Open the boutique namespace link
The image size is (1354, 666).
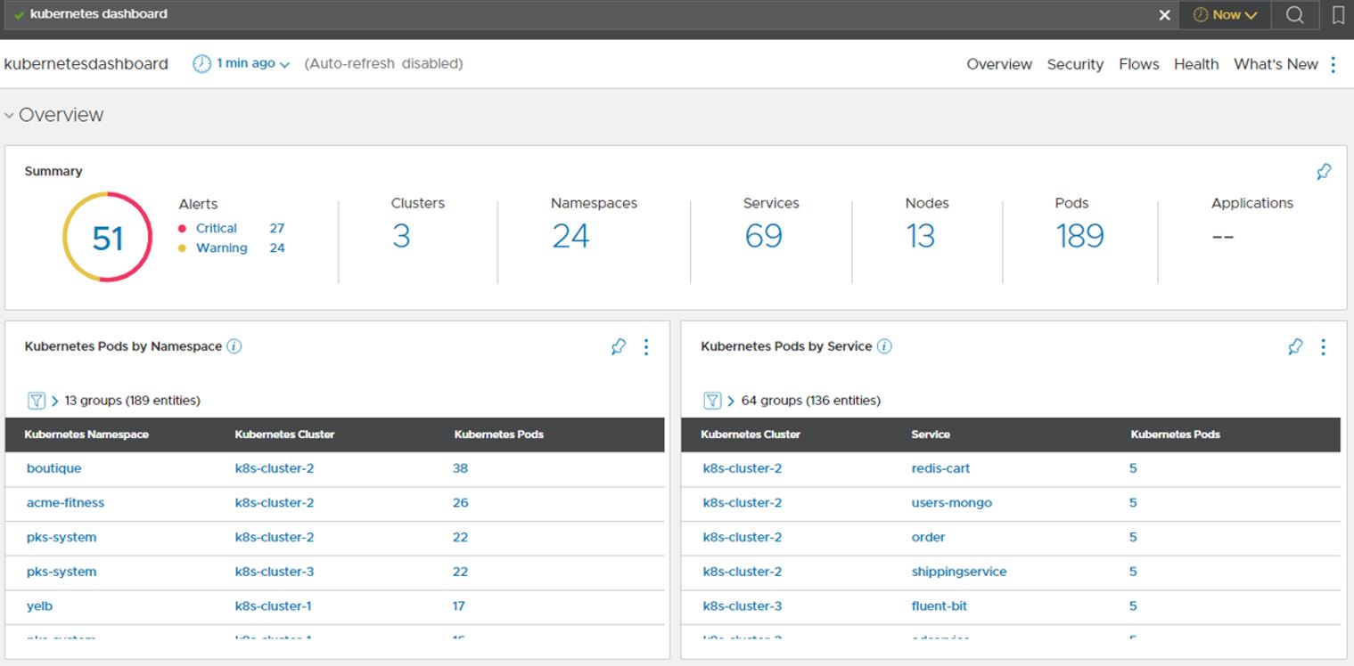click(53, 468)
